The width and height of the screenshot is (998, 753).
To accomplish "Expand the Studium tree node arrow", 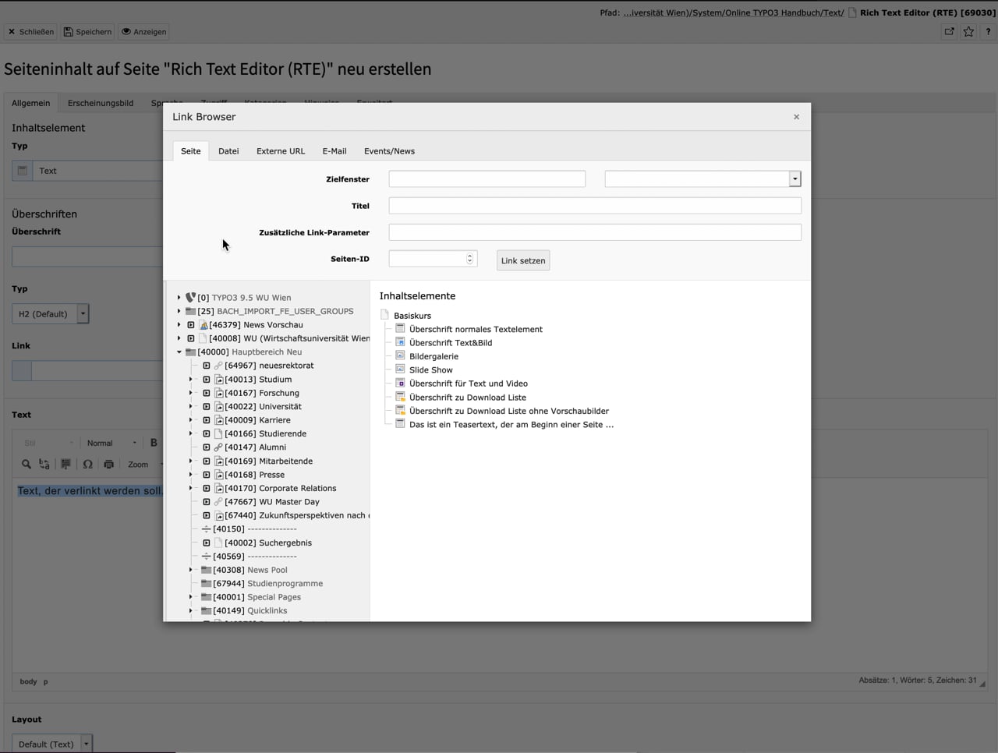I will click(x=191, y=379).
